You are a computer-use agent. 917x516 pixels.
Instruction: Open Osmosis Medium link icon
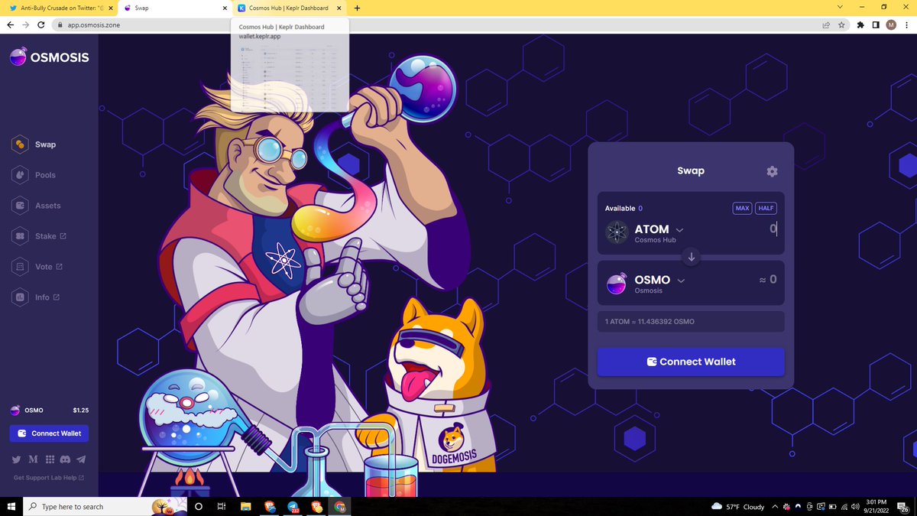click(33, 459)
